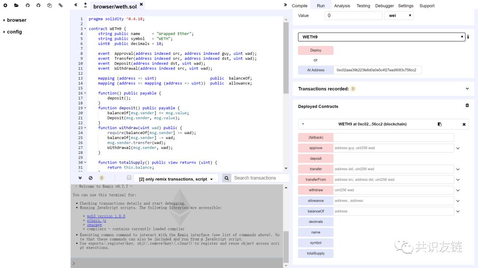The height and width of the screenshot is (268, 478).
Task: Open the Support tab
Action: point(427,6)
